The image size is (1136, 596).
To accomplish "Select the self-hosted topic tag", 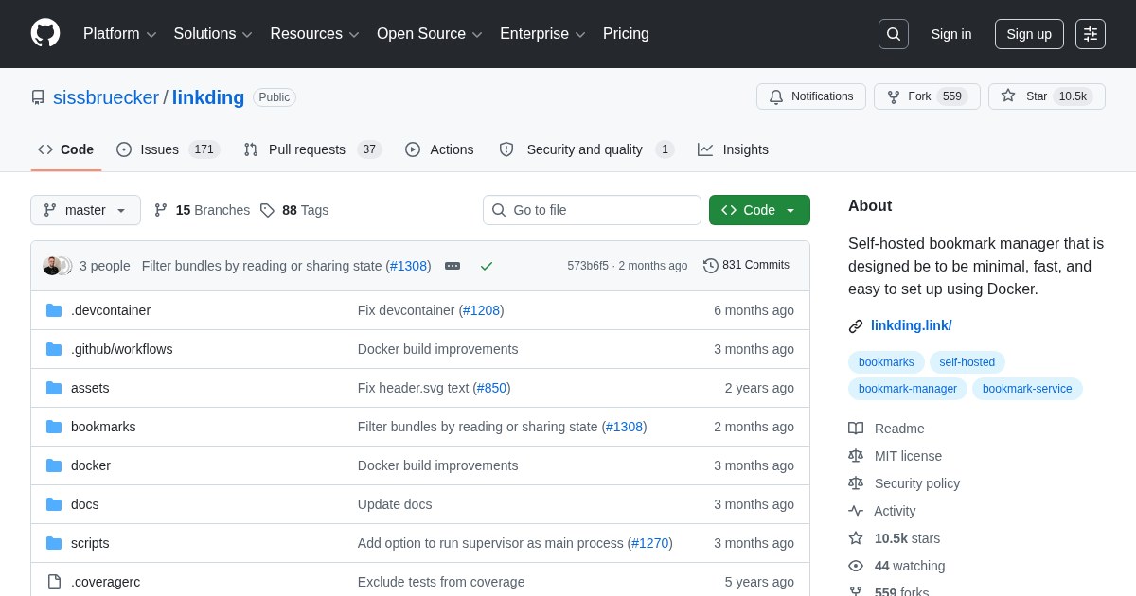I will 967,362.
